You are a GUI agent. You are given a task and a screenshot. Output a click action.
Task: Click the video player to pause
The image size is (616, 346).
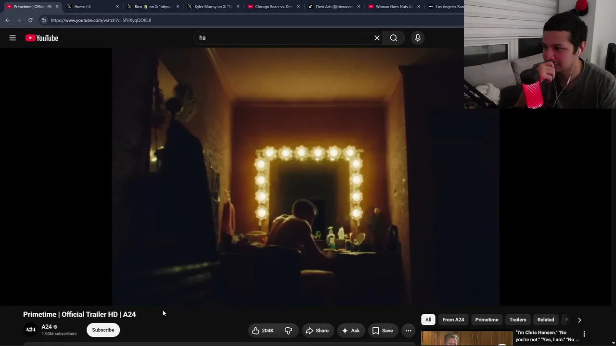306,176
